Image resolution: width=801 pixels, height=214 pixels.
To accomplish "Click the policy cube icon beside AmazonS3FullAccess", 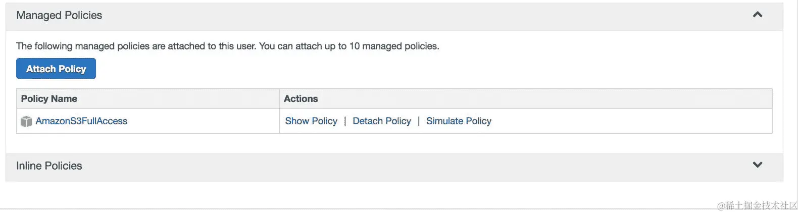I will pos(26,121).
